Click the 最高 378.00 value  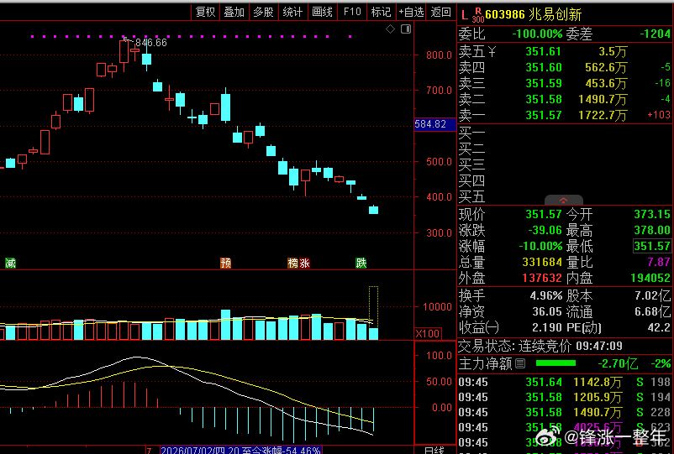coord(652,230)
